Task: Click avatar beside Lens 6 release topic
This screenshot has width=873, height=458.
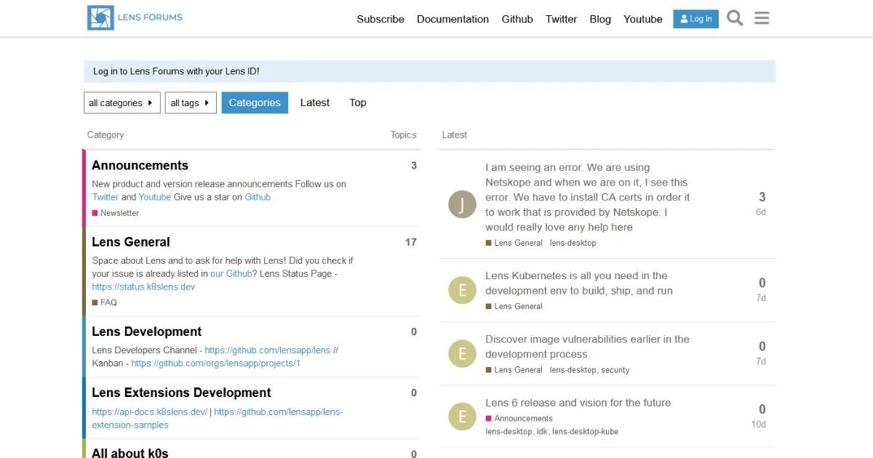Action: (462, 417)
